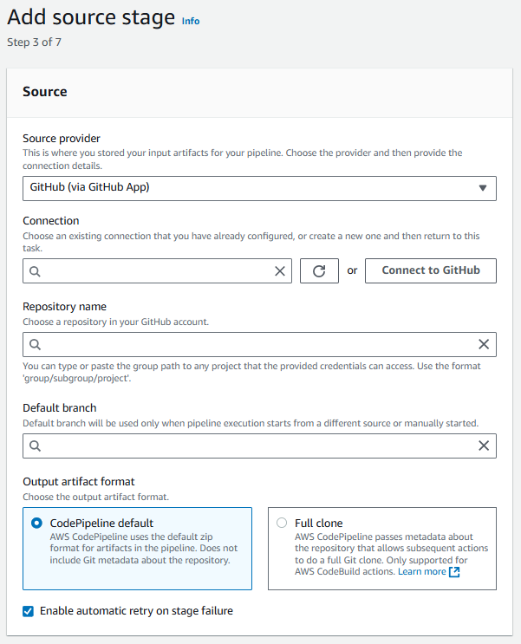Click the Default branch search icon
The width and height of the screenshot is (521, 644).
[x=36, y=446]
